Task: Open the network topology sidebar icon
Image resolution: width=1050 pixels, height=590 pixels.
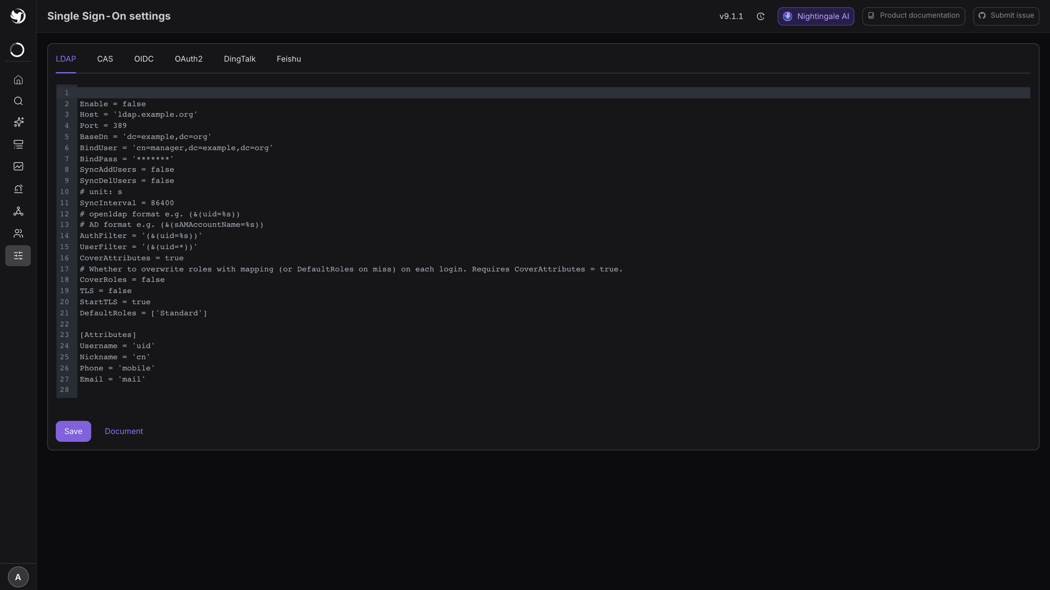Action: click(x=18, y=211)
